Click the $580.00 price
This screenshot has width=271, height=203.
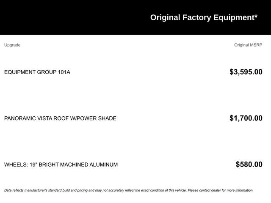pyautogui.click(x=249, y=165)
